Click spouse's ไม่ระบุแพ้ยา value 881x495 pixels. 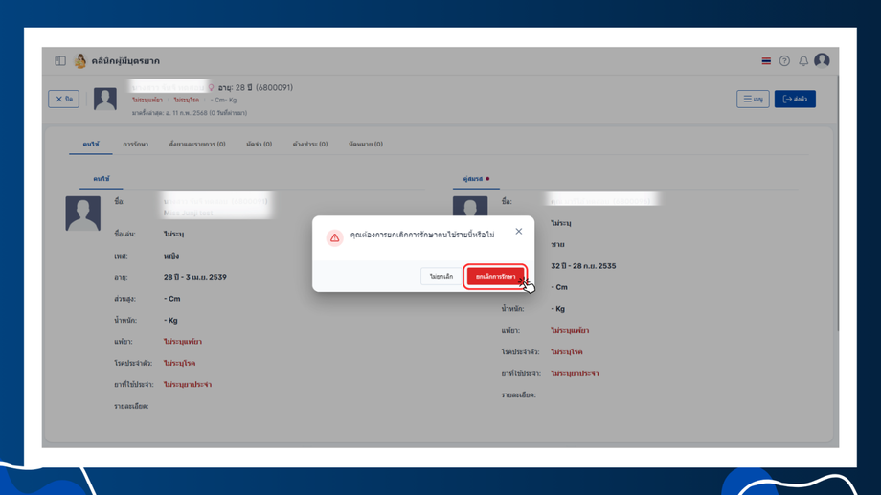570,331
